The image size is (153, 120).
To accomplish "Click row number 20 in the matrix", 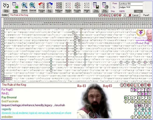I will [3, 81].
